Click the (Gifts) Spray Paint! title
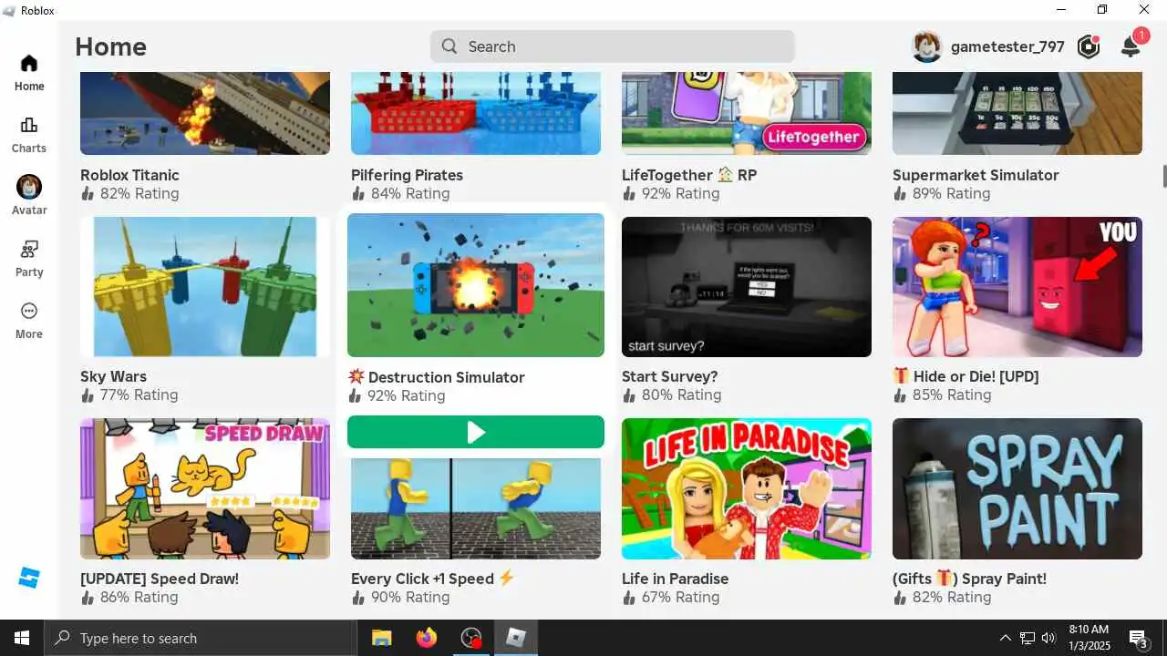 969,579
